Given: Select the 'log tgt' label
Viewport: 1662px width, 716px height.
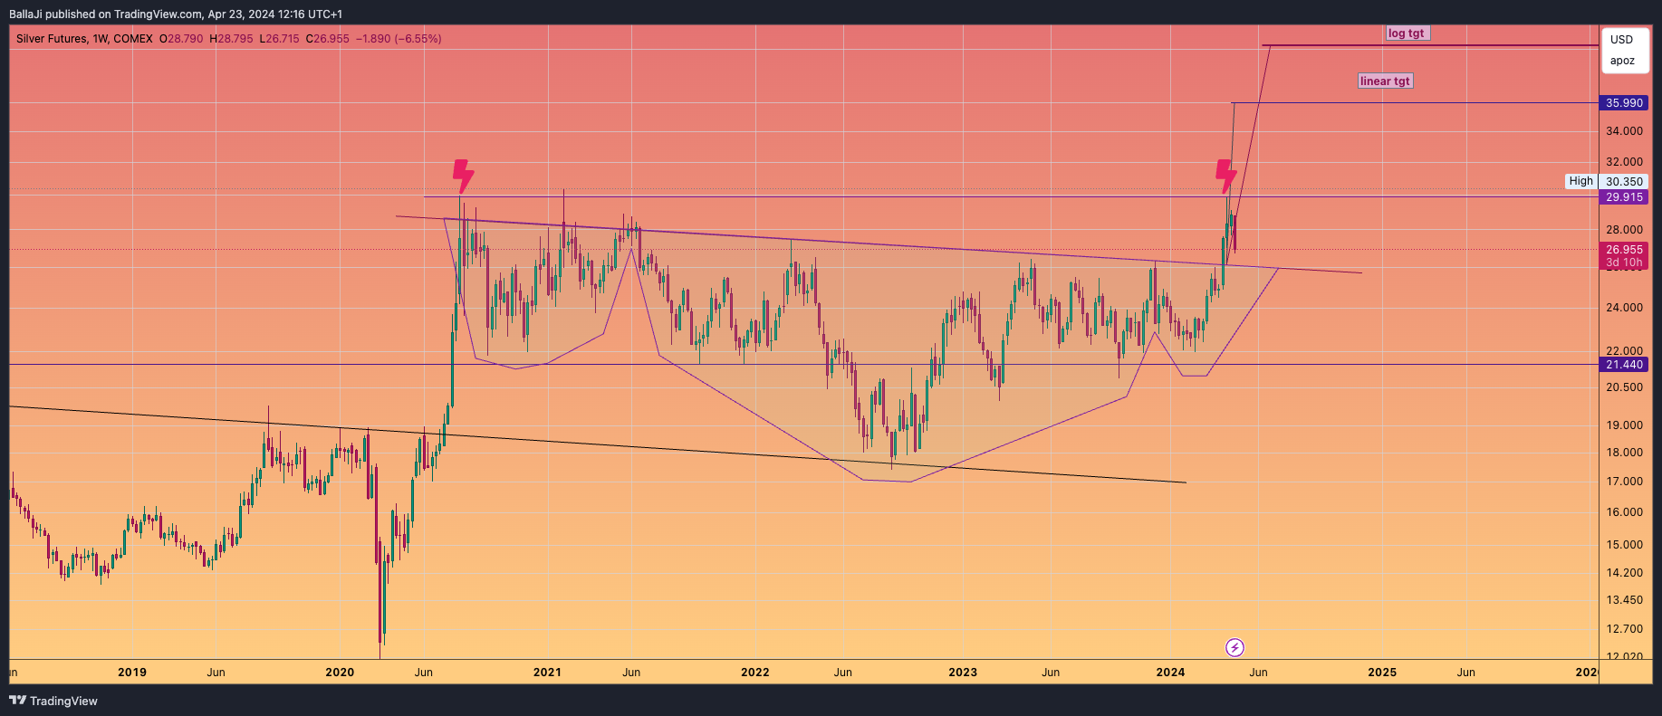Looking at the screenshot, I should coord(1407,33).
